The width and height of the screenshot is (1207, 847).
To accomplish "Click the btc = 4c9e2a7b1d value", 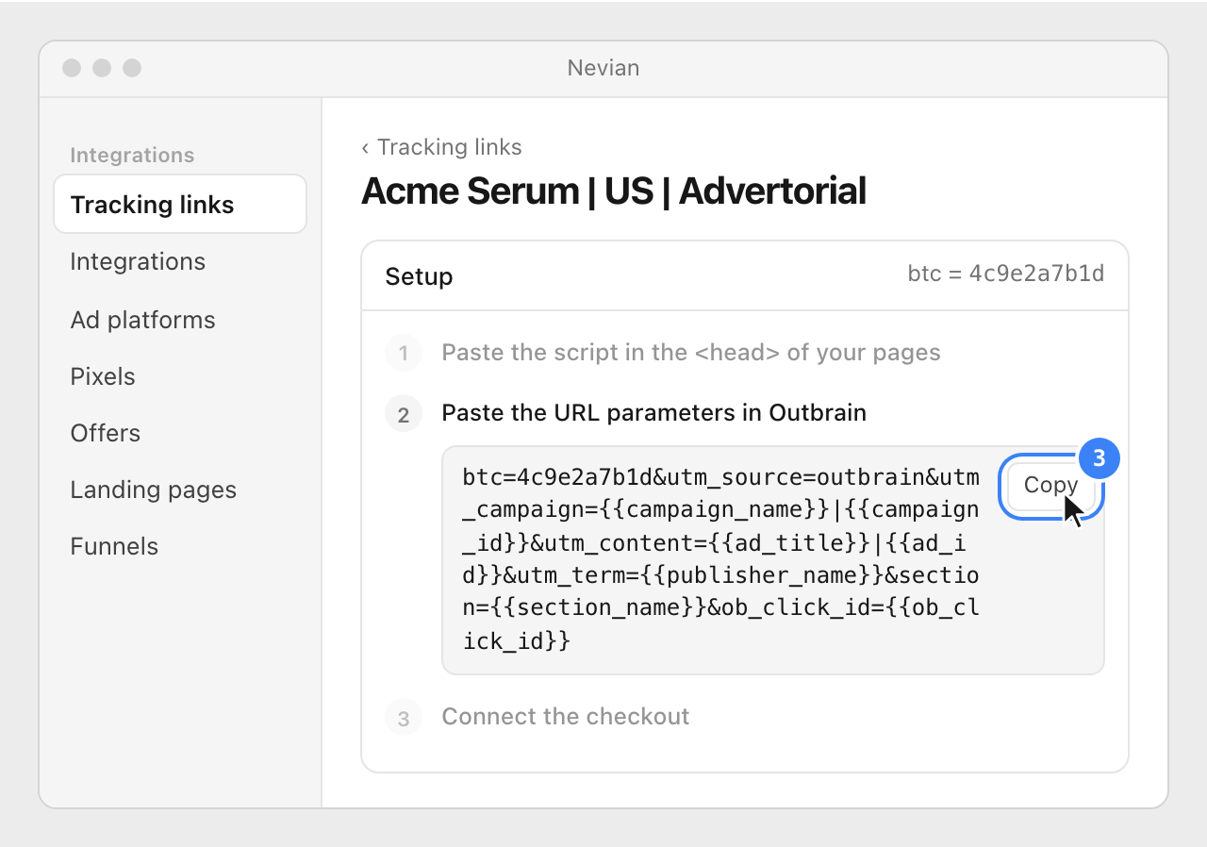I will pos(1005,274).
